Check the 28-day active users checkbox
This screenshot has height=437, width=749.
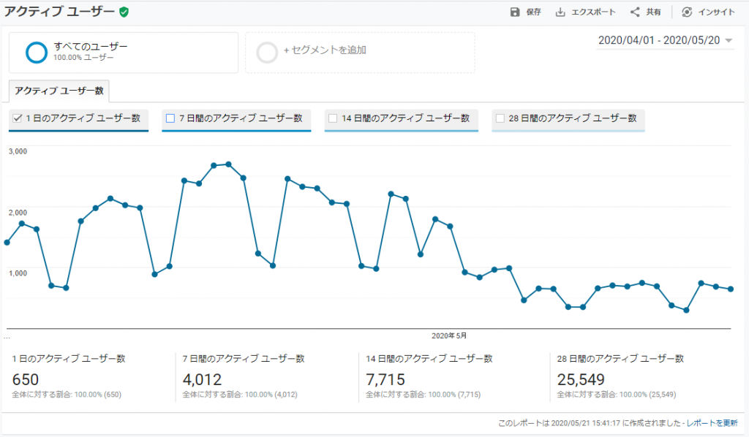[x=500, y=118]
